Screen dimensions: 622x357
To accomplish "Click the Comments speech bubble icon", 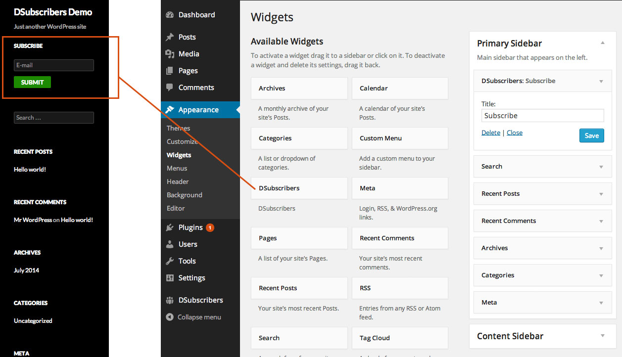I will [170, 88].
